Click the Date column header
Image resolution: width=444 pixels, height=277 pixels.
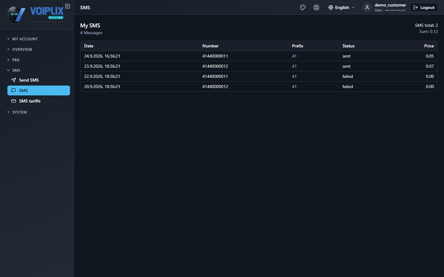[89, 46]
